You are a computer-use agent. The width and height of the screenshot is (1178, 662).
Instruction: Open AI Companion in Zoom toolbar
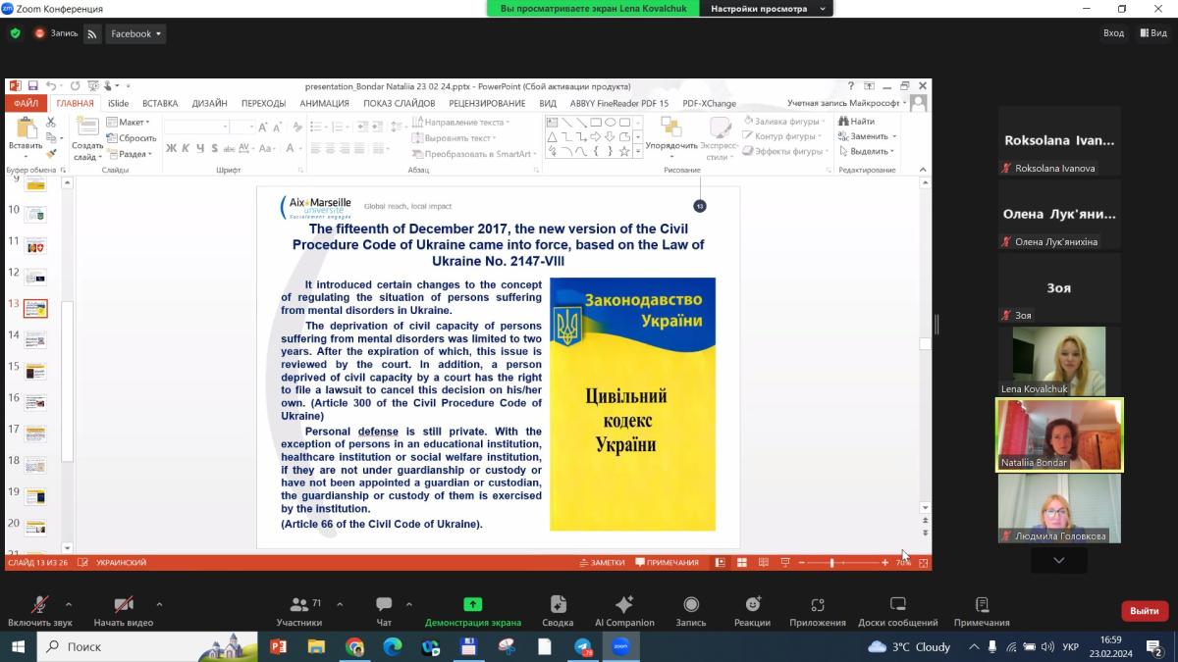click(x=623, y=605)
